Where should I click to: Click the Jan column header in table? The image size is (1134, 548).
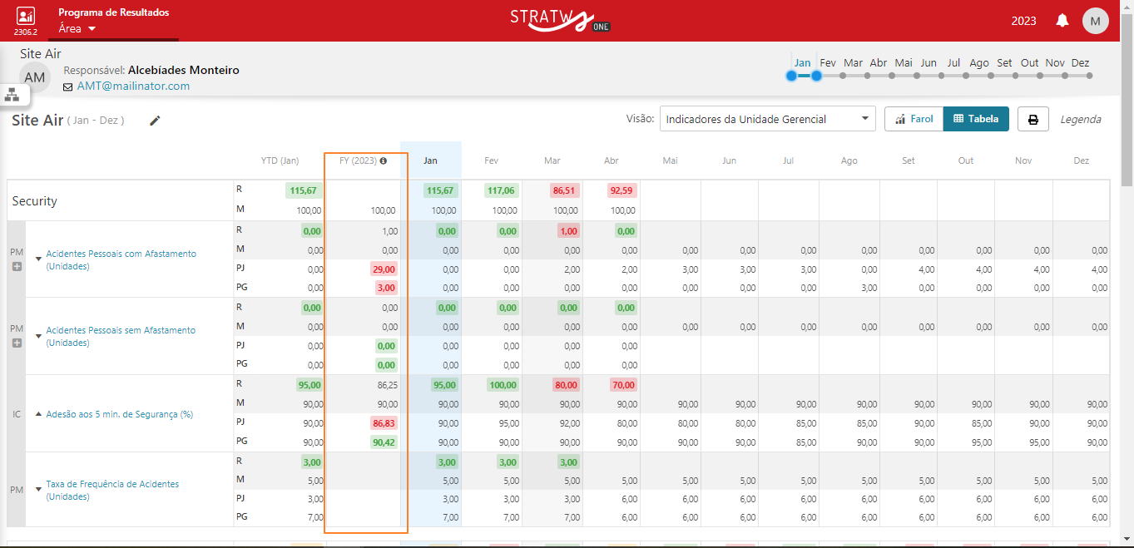430,160
